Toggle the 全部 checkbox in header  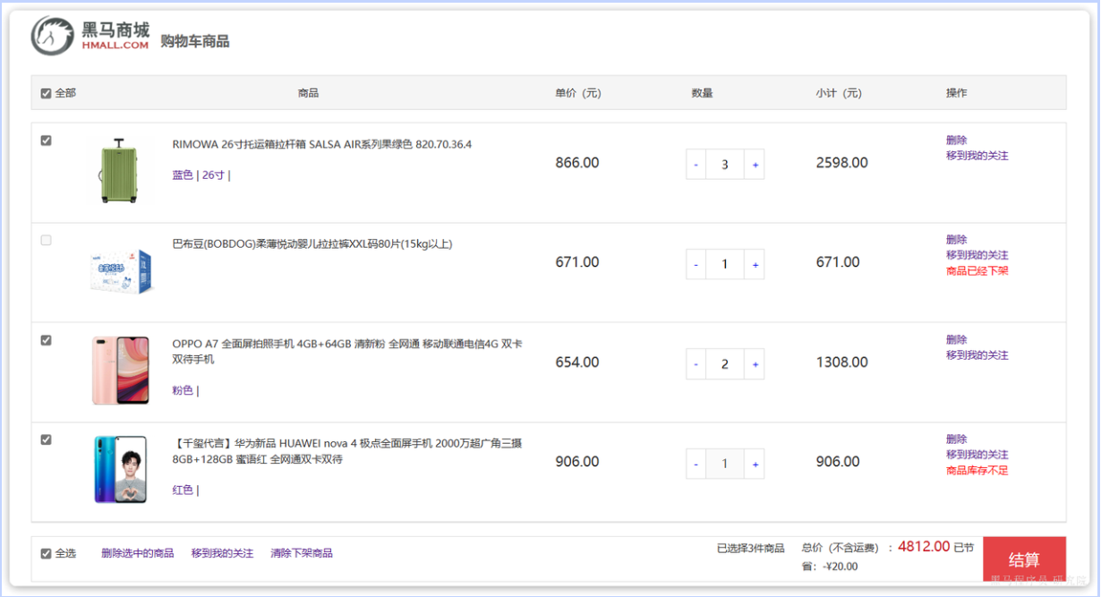tap(47, 93)
